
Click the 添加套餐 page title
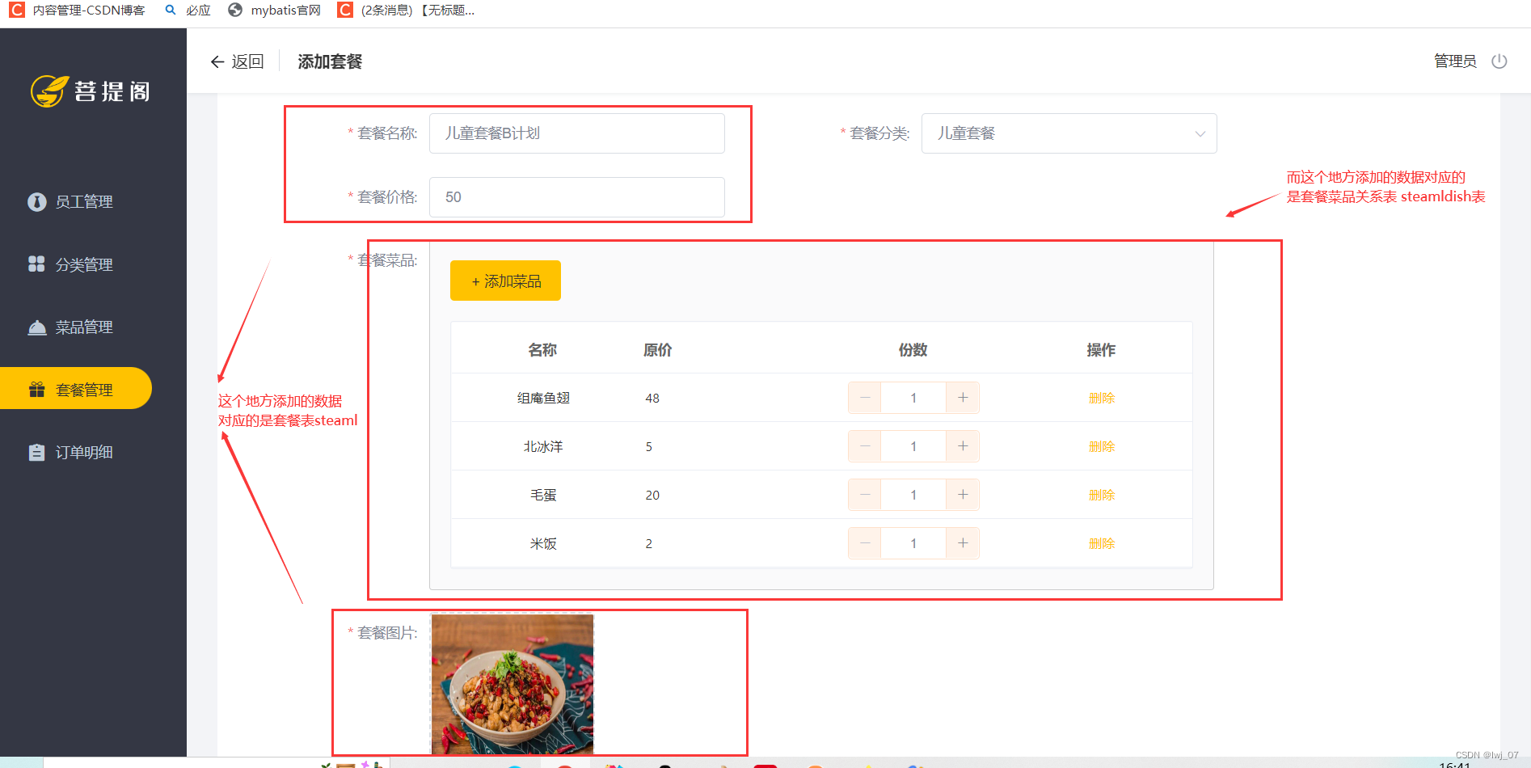[330, 61]
